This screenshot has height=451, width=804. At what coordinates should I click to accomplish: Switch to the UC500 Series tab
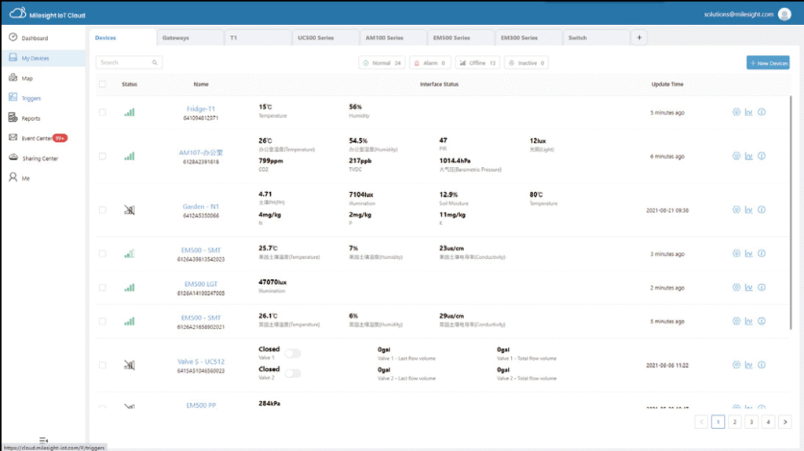pos(325,38)
